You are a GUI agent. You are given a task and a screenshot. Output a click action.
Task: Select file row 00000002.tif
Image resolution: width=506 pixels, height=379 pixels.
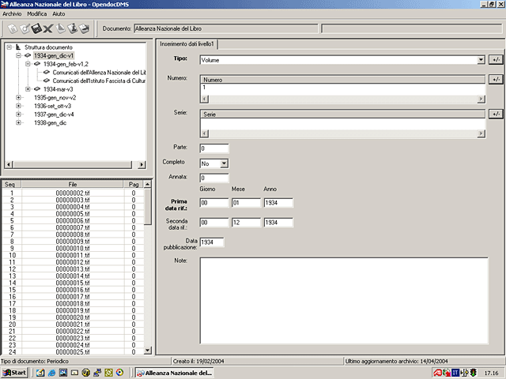(73, 193)
